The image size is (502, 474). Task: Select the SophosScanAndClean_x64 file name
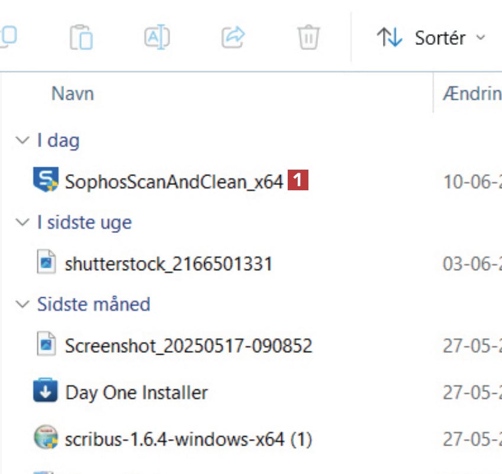[x=174, y=181]
